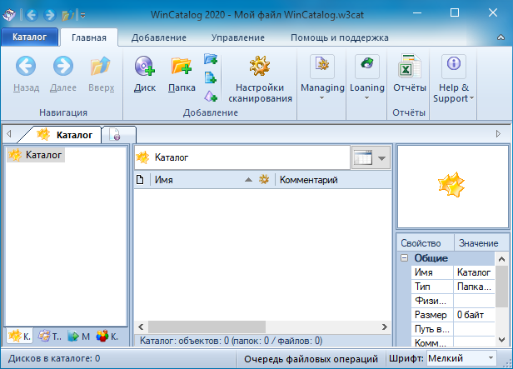513x369 pixels.
Task: Click Очередь файловых операций in status bar
Action: (x=310, y=358)
